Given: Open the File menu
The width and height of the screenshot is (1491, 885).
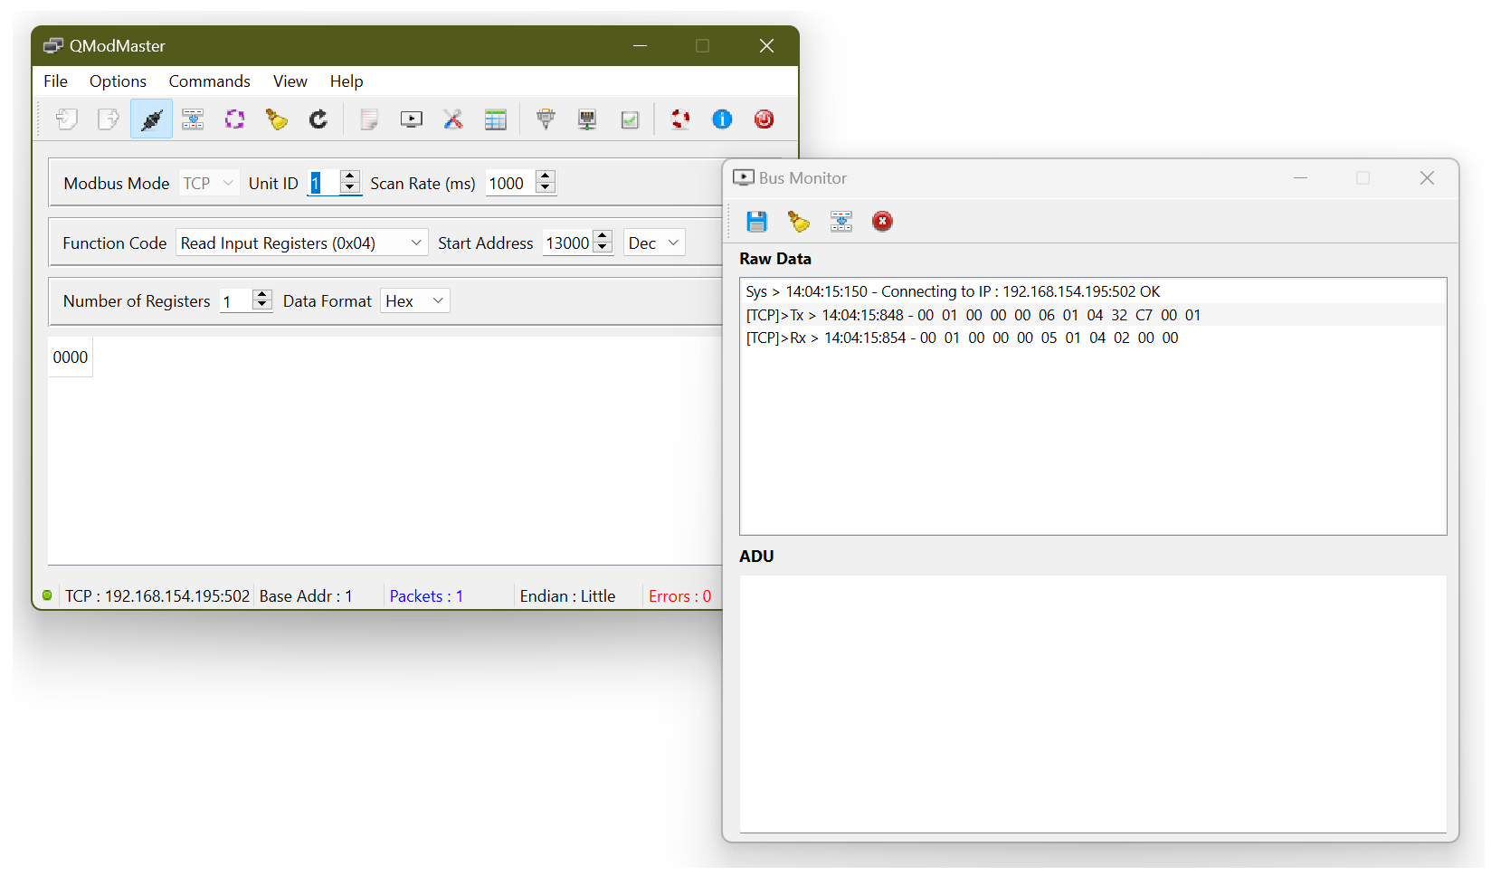Looking at the screenshot, I should [x=56, y=81].
